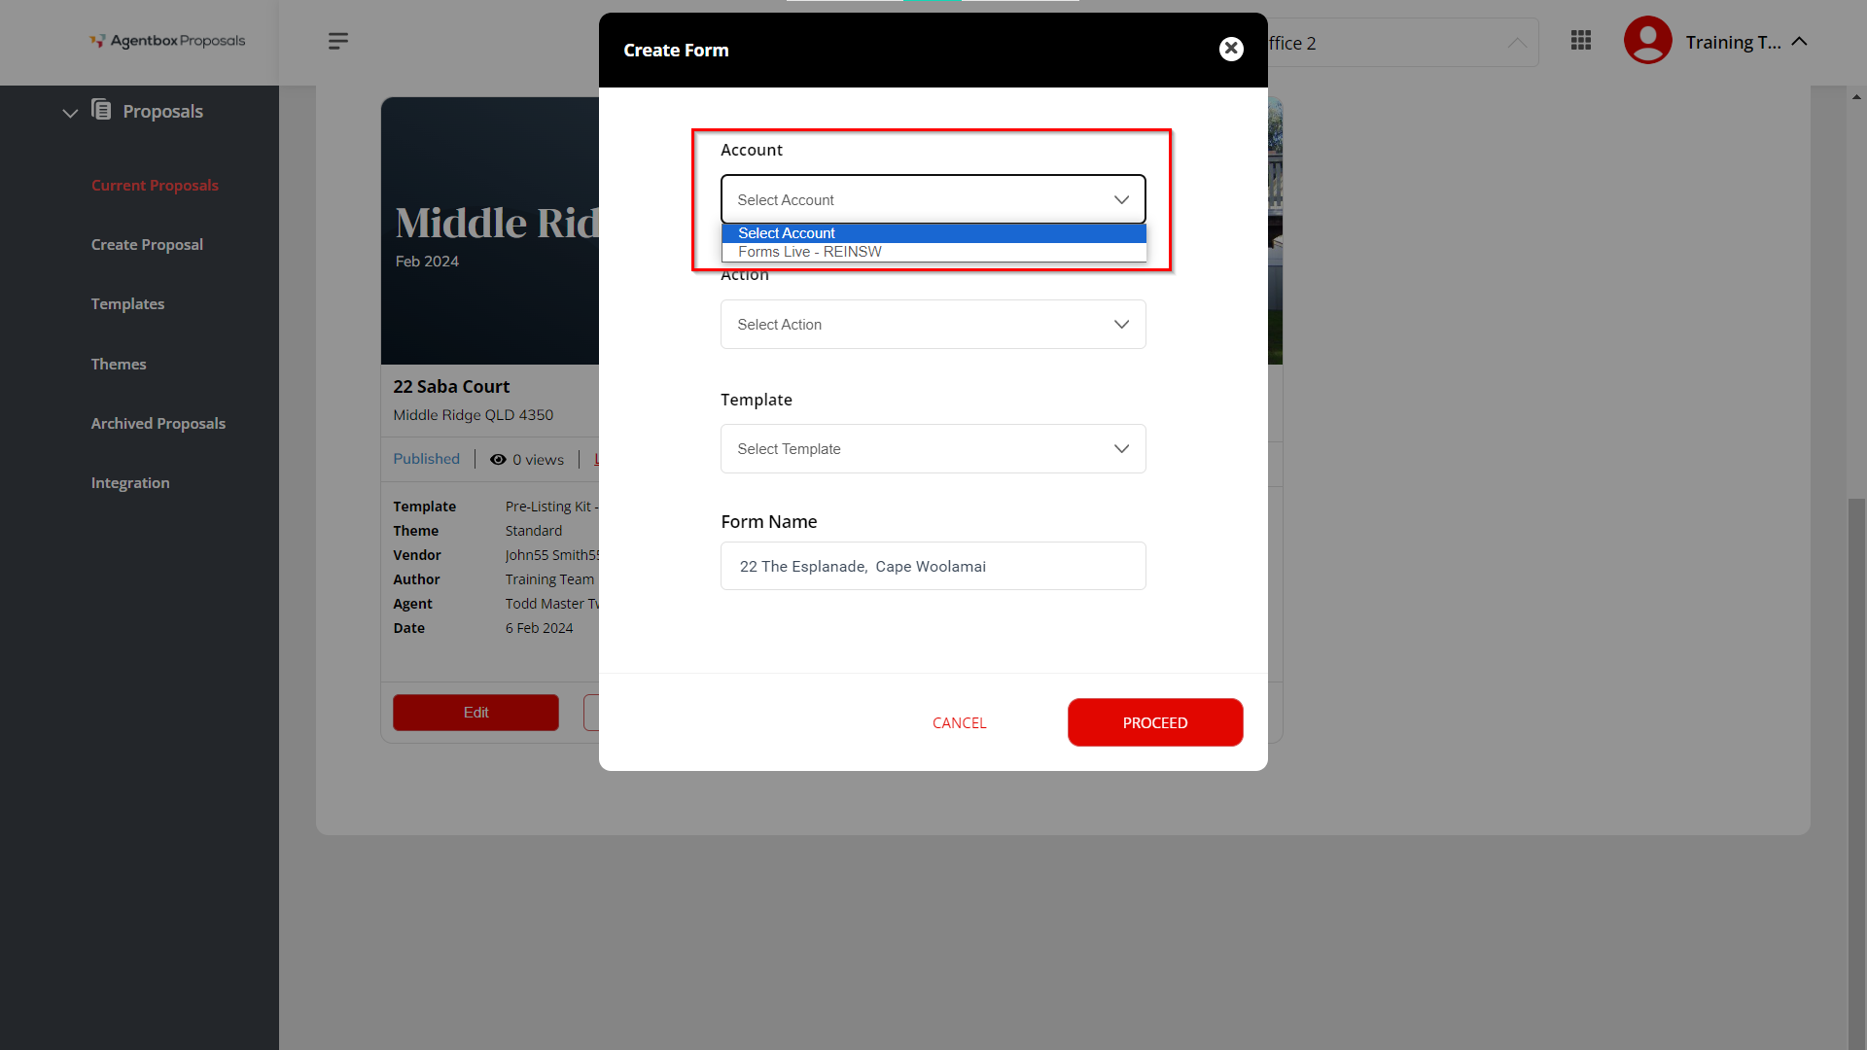
Task: Open the Select Template dropdown
Action: (x=933, y=448)
